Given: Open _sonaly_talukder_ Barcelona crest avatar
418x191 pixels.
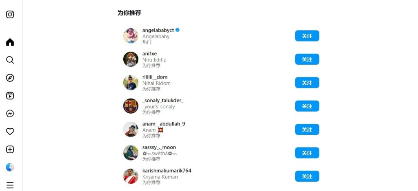Looking at the screenshot, I should tap(131, 106).
